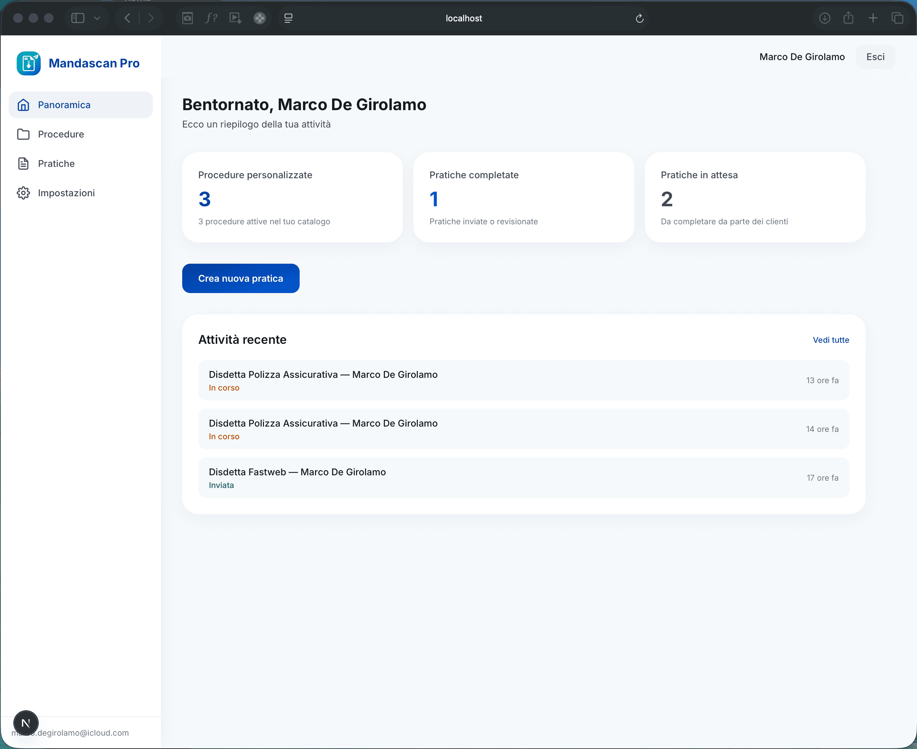This screenshot has height=749, width=917.
Task: Select the Procedure folder icon
Action: tap(23, 134)
